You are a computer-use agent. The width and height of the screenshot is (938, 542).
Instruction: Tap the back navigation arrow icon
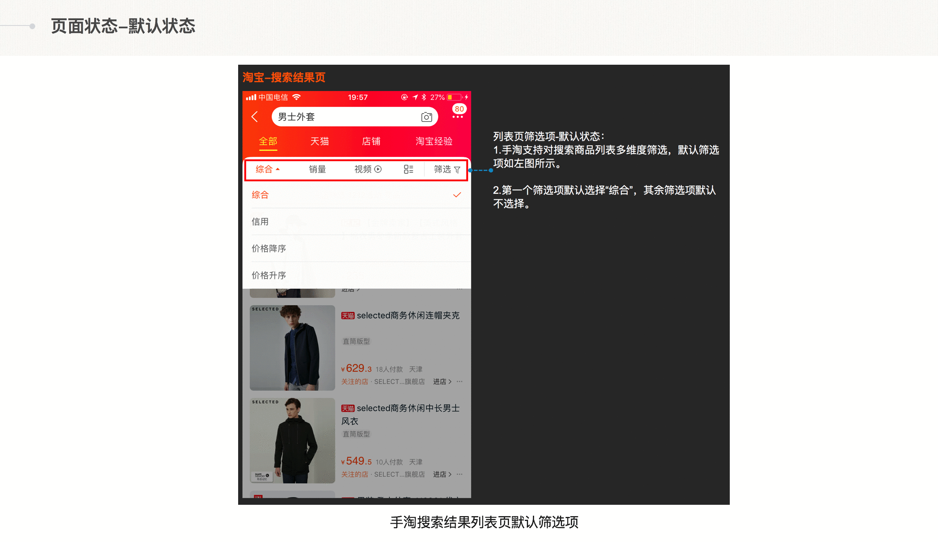pyautogui.click(x=256, y=117)
